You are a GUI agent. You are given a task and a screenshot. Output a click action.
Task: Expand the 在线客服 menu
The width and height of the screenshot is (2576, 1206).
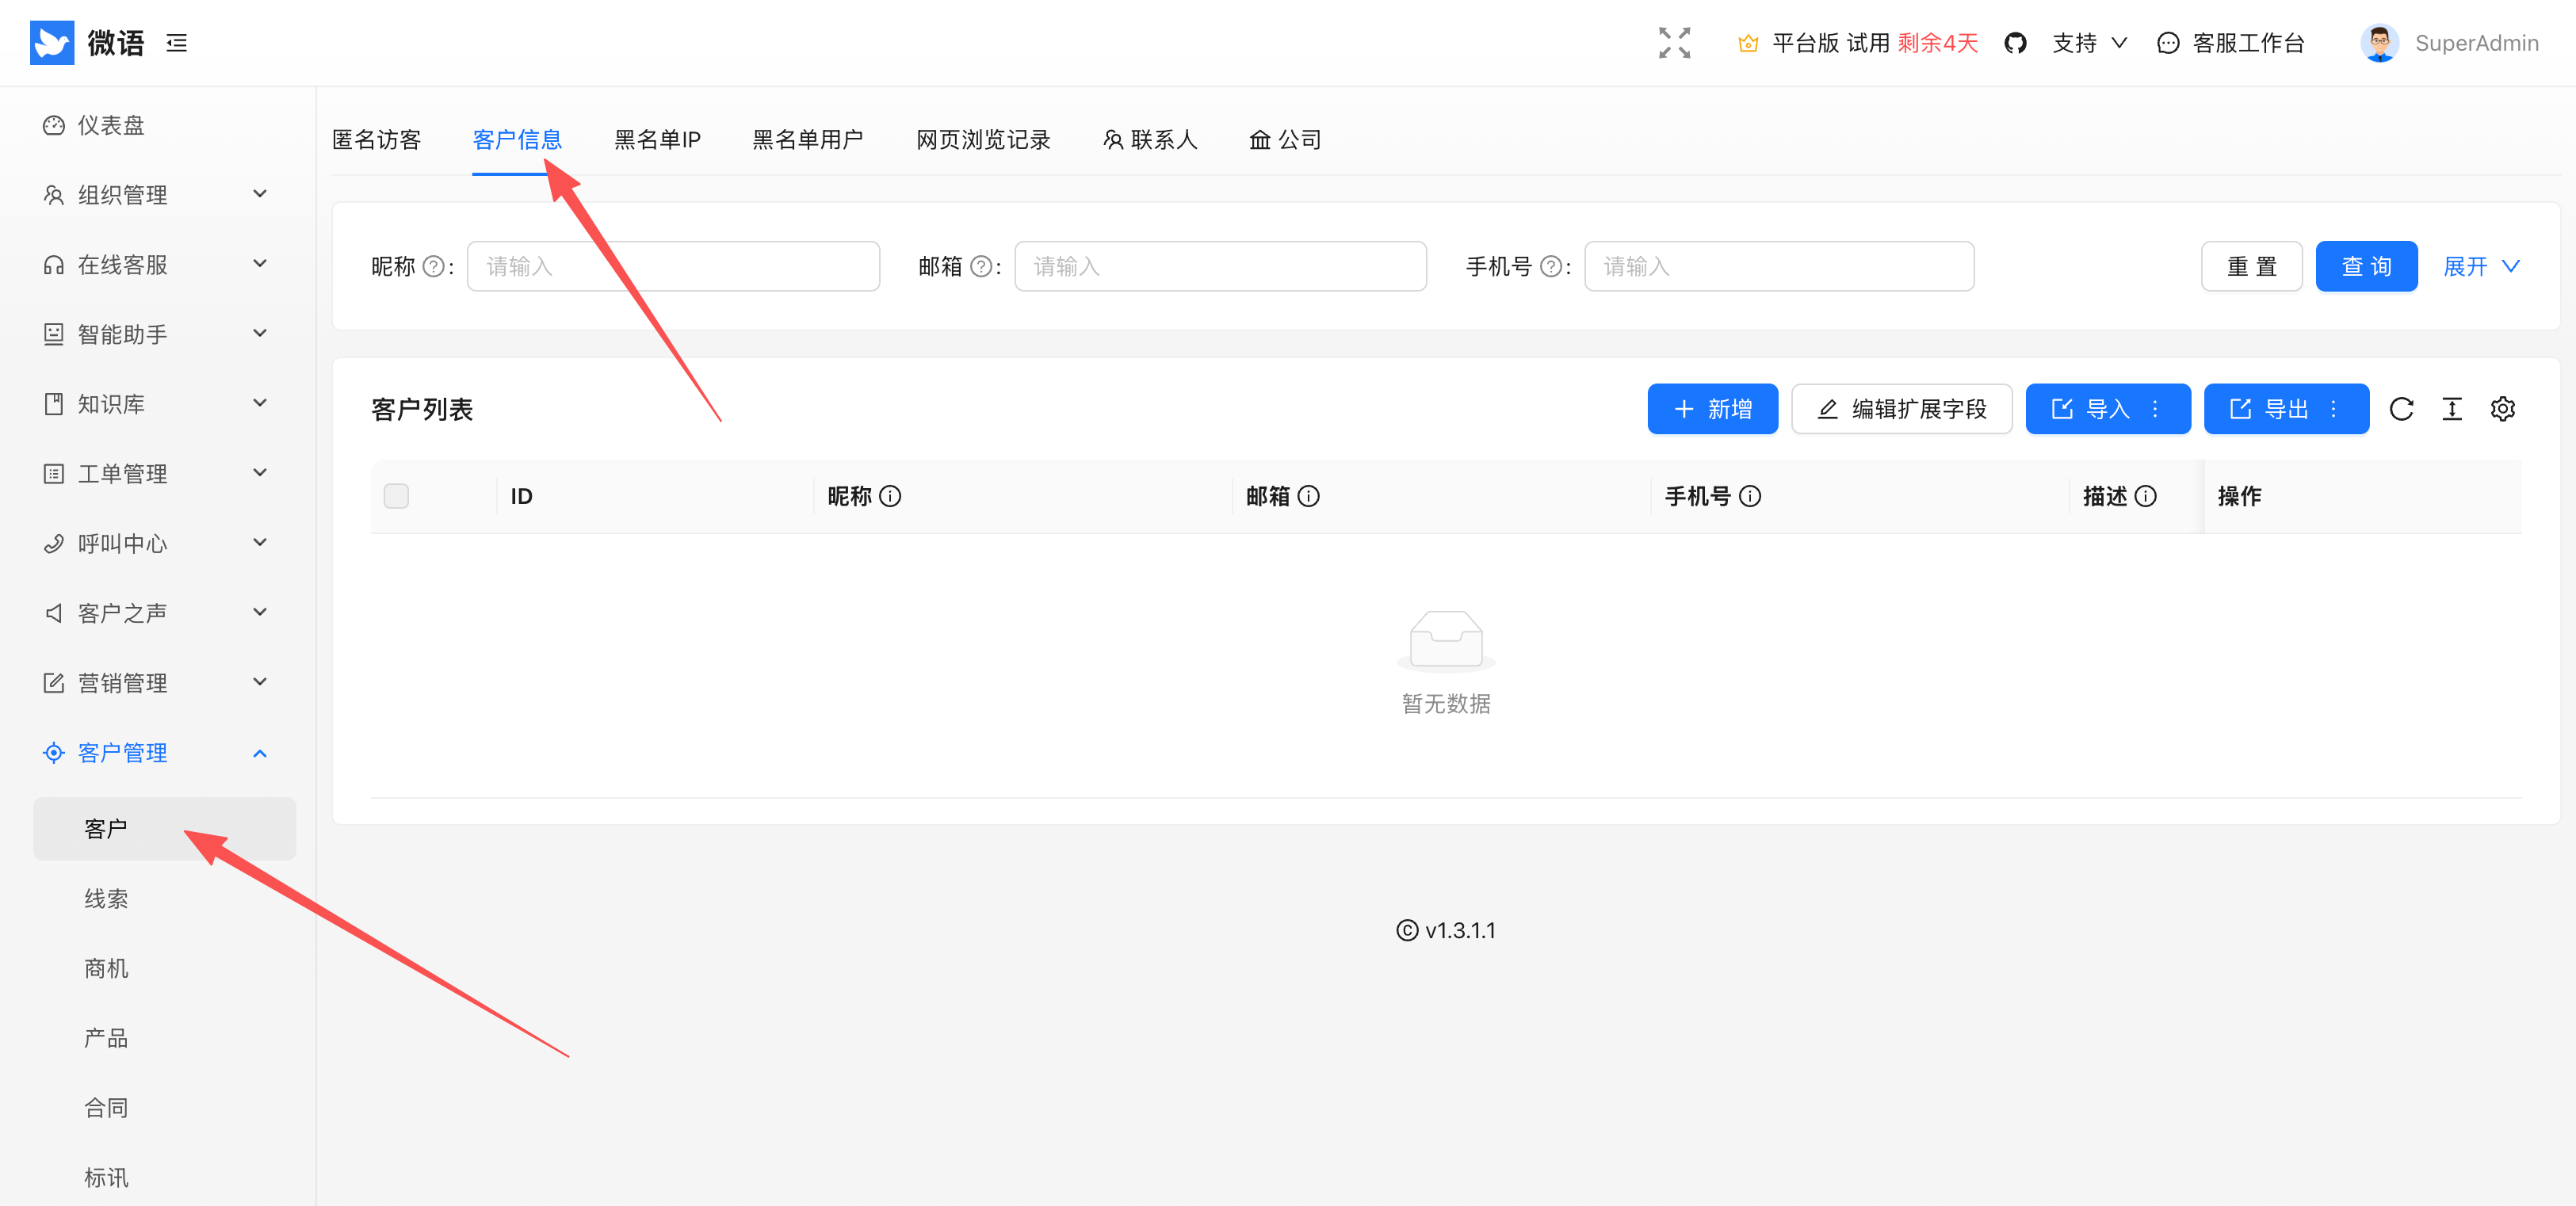coord(158,264)
